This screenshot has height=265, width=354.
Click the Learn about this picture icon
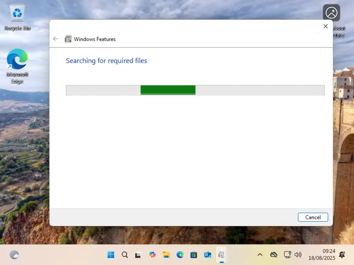[331, 13]
